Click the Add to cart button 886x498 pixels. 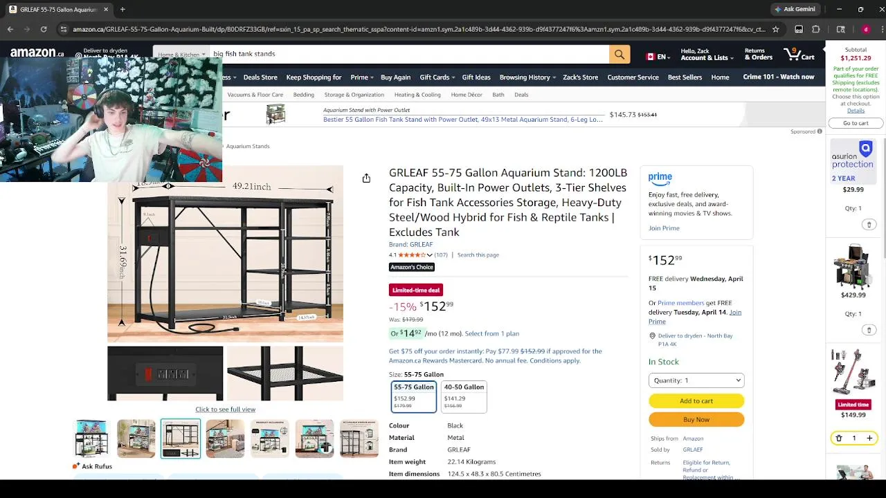(696, 401)
